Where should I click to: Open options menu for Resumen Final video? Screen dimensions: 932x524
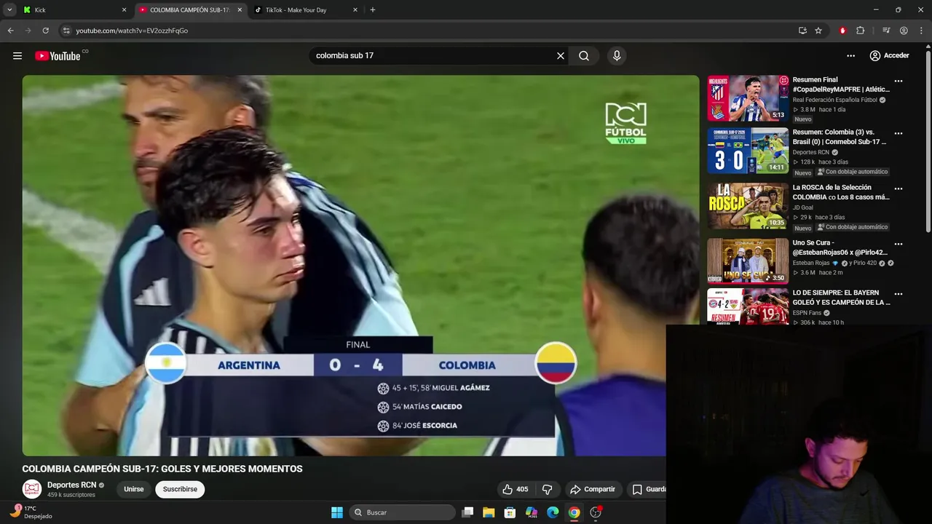tap(899, 82)
